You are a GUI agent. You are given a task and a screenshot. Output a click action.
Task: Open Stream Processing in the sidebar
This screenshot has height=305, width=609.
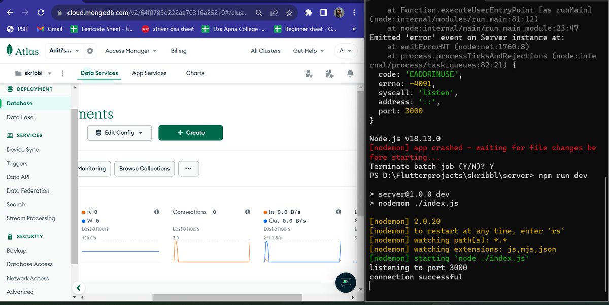(30, 218)
